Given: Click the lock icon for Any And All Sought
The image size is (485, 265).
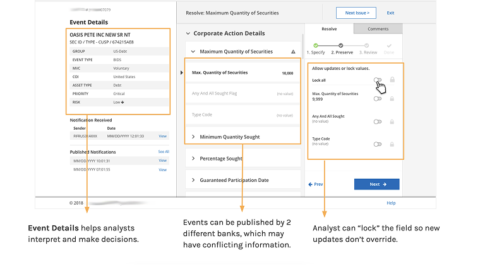Looking at the screenshot, I should pos(392,121).
